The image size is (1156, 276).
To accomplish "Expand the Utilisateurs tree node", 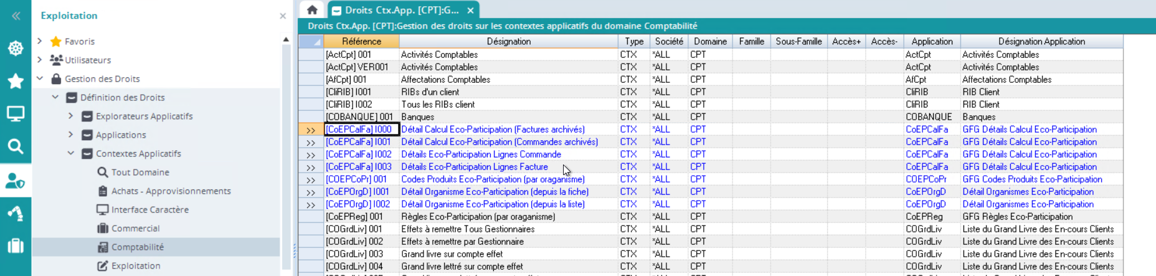I will click(40, 60).
